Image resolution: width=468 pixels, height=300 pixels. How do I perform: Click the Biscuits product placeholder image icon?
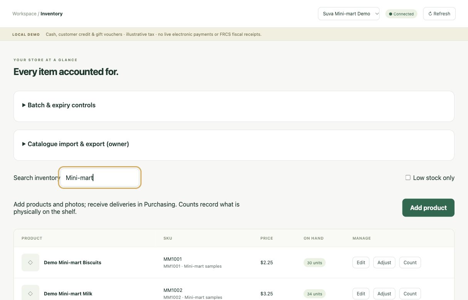(30, 262)
